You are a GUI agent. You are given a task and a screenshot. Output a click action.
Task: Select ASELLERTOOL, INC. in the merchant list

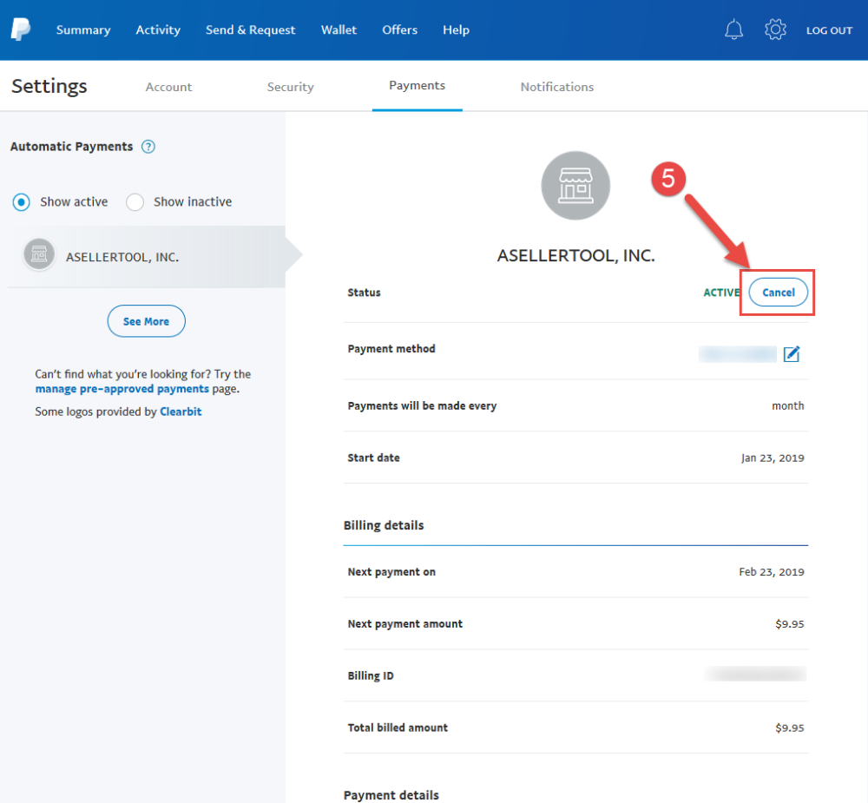click(x=146, y=256)
